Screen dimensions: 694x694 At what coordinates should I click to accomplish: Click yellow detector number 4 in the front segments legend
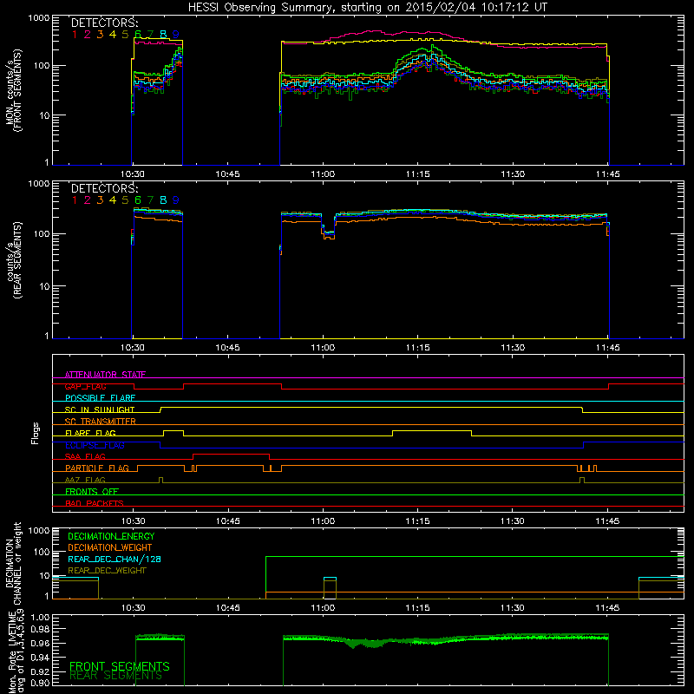[x=113, y=35]
